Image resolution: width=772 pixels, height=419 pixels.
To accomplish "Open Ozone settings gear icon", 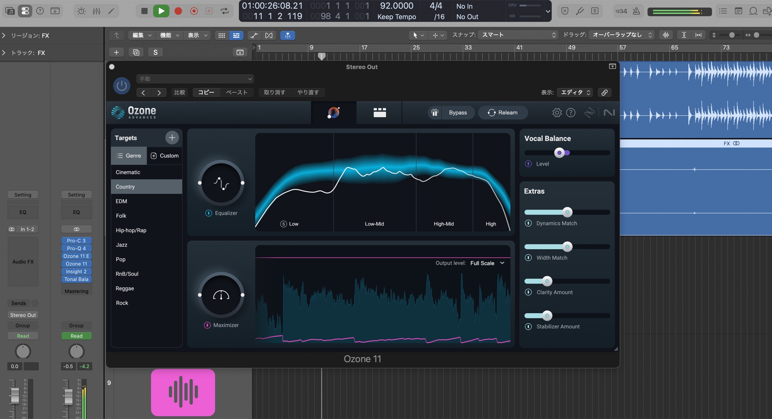I will (557, 113).
